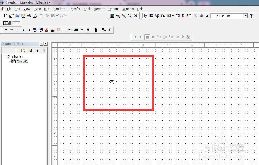Open the Indicator component group

(59, 30)
